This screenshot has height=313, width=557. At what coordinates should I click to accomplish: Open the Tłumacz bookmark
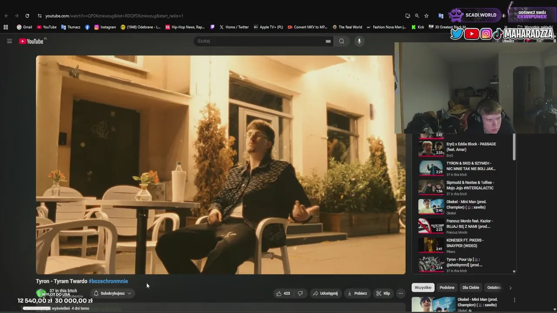71,27
